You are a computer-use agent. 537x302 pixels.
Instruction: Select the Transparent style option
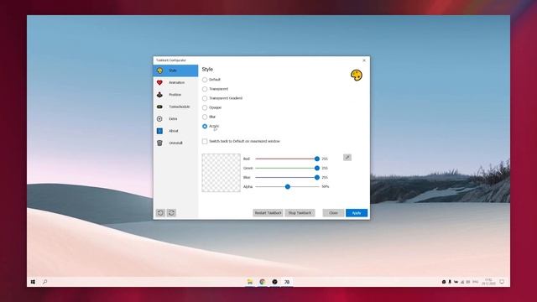click(x=205, y=89)
